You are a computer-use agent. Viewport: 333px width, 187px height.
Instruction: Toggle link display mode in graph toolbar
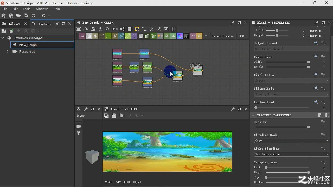(144, 29)
